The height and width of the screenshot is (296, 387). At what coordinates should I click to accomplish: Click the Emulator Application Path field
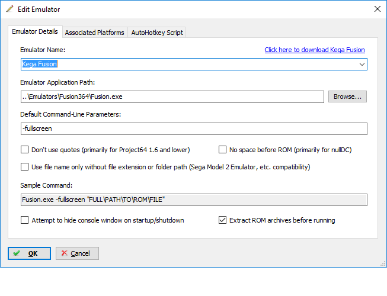pos(172,96)
